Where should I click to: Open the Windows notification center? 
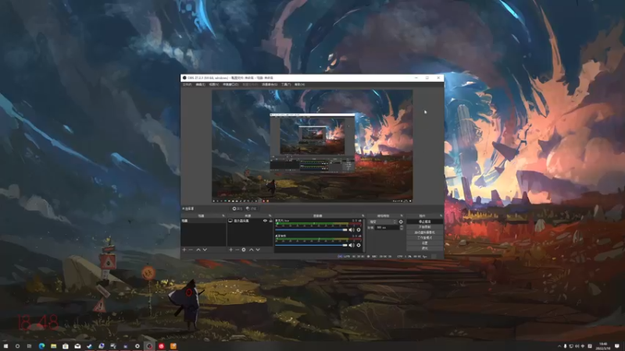point(617,346)
